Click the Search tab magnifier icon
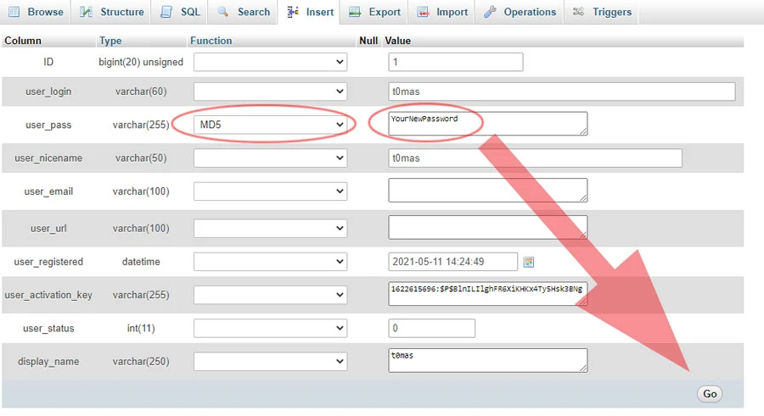The image size is (764, 416). (222, 12)
